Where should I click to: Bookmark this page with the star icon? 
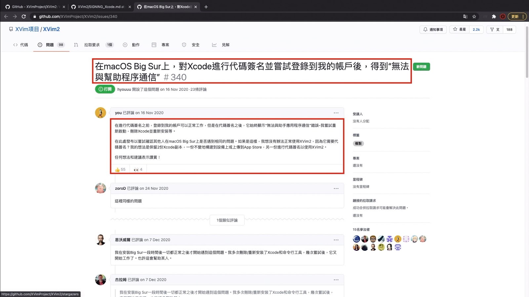point(474,16)
